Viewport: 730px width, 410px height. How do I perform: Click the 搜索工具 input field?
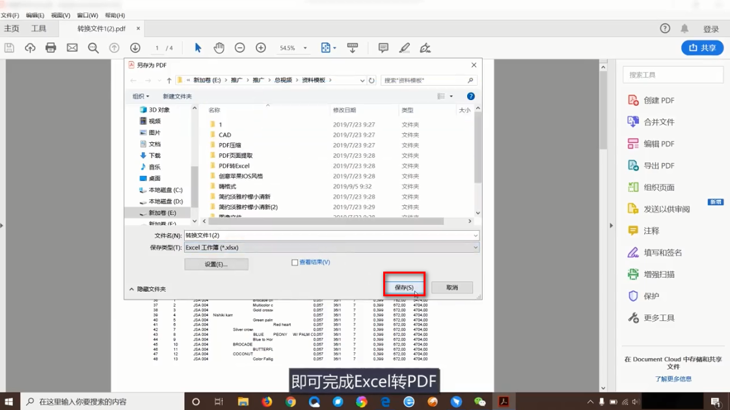point(673,75)
